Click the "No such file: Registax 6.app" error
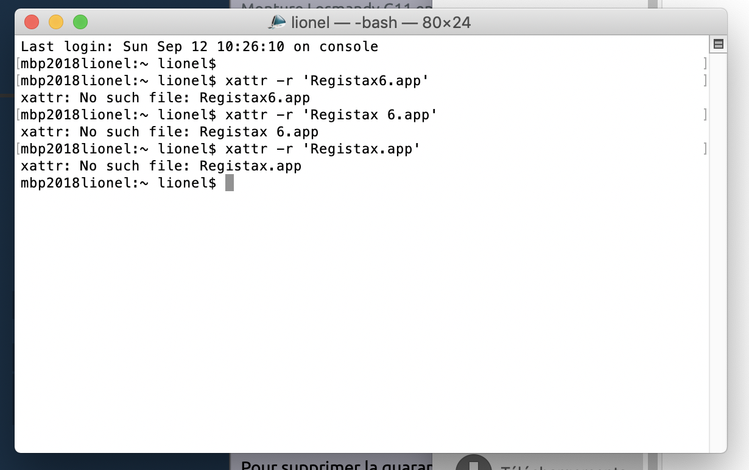 169,132
